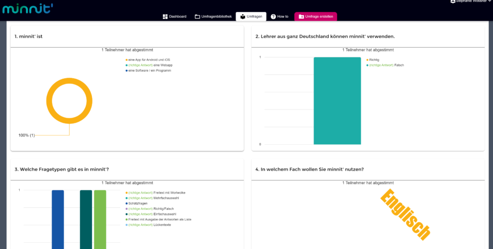Viewport: 493px width, 249px height.
Task: Toggle the 'Richtig' legend entry
Action: (374, 60)
